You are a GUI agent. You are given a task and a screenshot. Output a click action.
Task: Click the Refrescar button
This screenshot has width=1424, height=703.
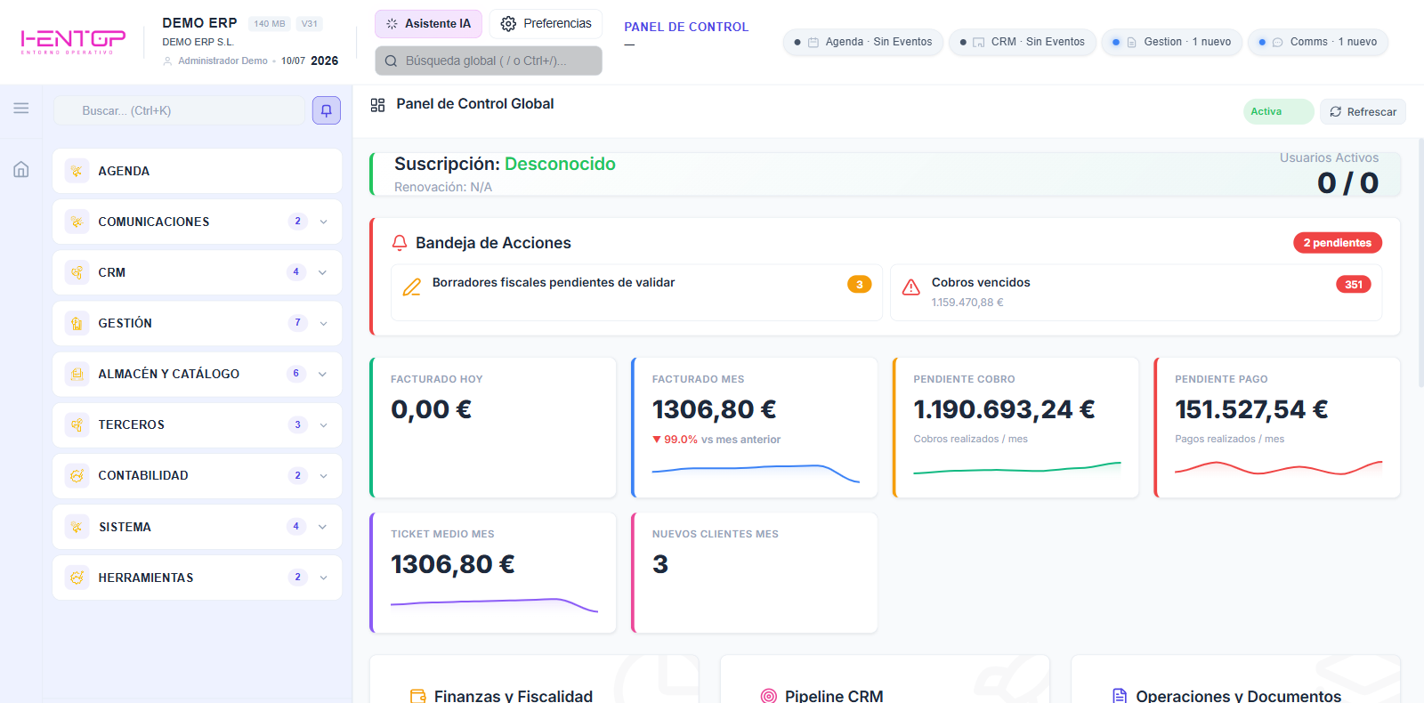point(1363,112)
